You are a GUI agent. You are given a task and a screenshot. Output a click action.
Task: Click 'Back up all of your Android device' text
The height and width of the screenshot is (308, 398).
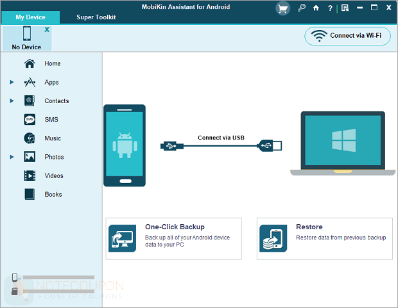(x=187, y=238)
